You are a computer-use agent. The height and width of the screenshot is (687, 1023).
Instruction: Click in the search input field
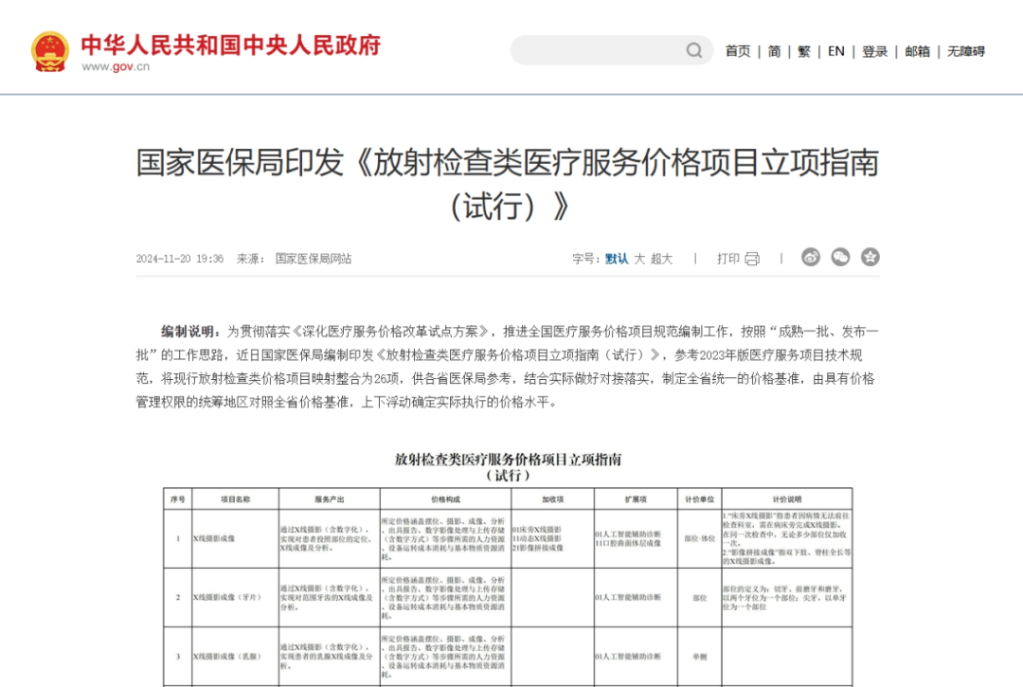point(597,50)
